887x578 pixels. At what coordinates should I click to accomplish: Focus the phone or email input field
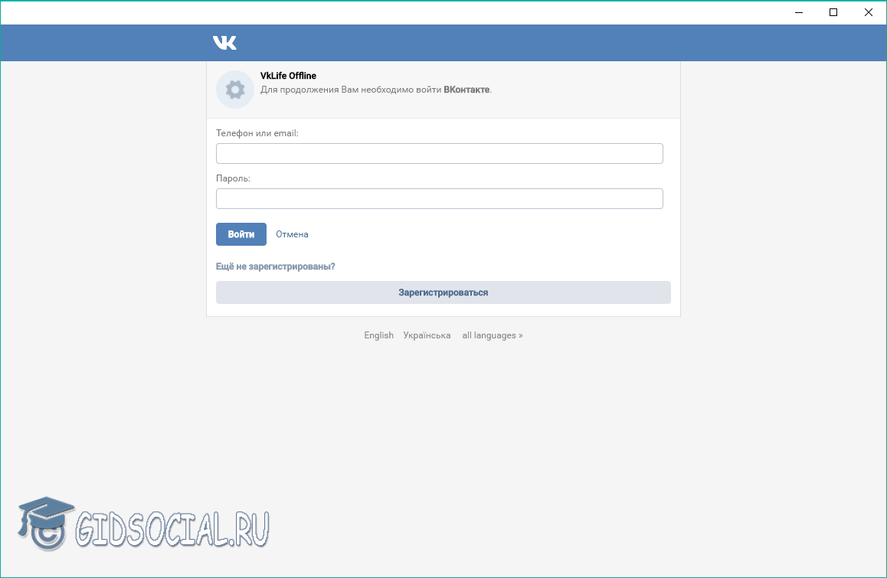pos(439,153)
